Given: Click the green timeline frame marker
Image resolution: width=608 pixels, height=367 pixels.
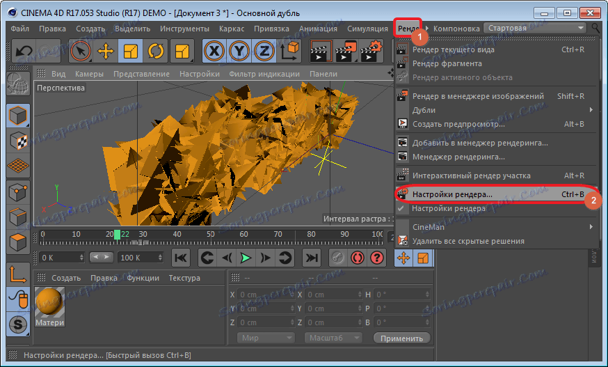Looking at the screenshot, I should (117, 235).
